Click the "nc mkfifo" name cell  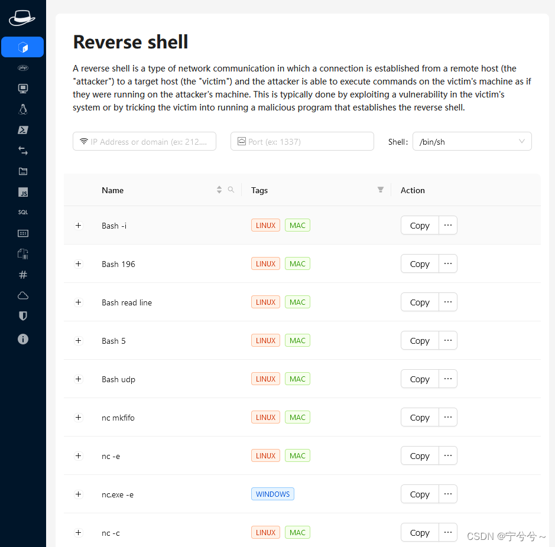(118, 418)
